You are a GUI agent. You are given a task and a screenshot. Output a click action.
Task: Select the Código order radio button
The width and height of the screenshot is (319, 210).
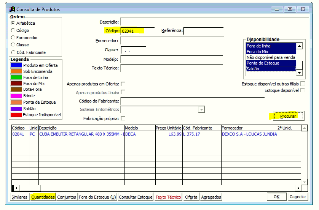pyautogui.click(x=13, y=30)
